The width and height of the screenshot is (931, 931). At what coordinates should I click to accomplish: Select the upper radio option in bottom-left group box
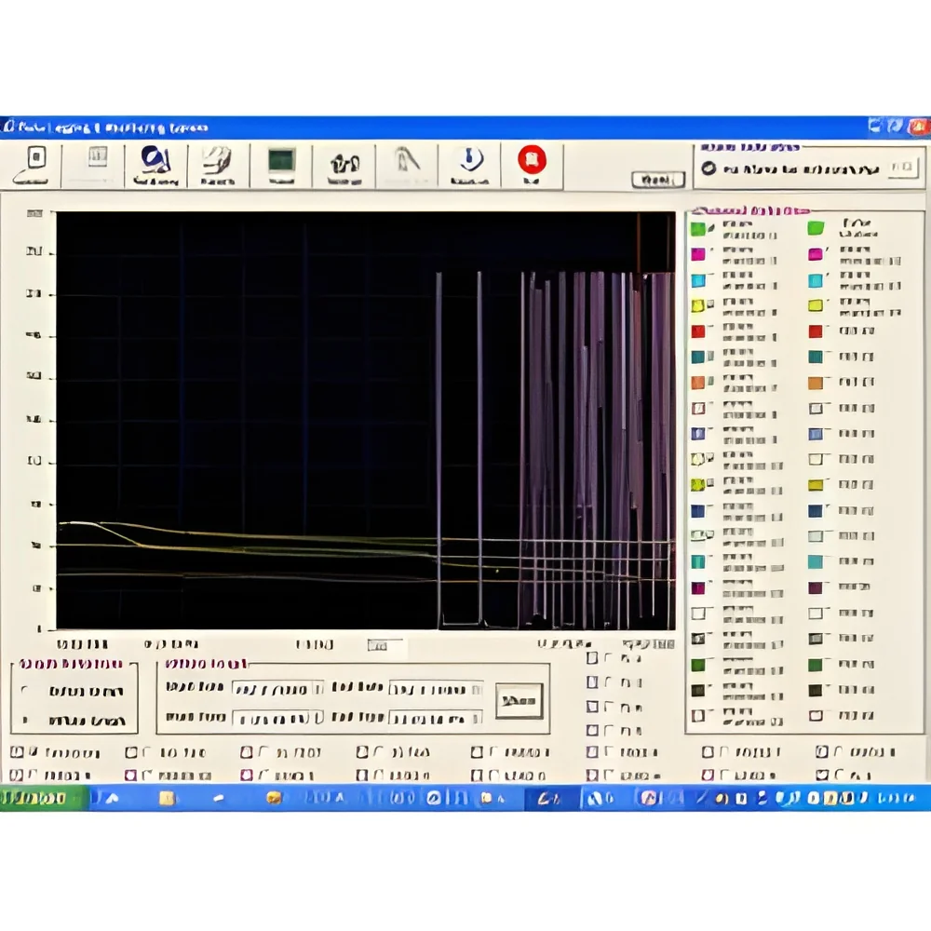[x=24, y=690]
